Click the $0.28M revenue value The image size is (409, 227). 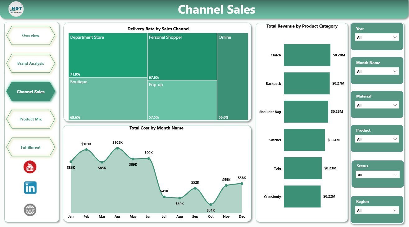(x=339, y=55)
